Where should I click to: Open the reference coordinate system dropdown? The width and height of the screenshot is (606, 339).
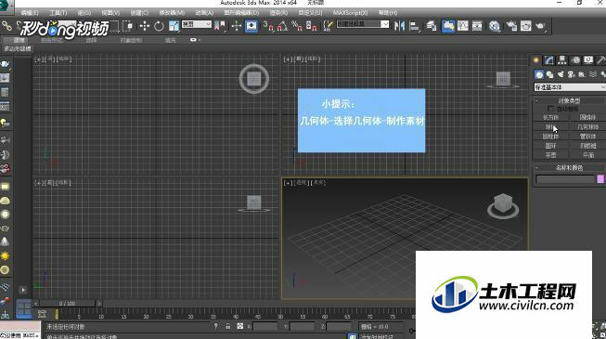(197, 24)
